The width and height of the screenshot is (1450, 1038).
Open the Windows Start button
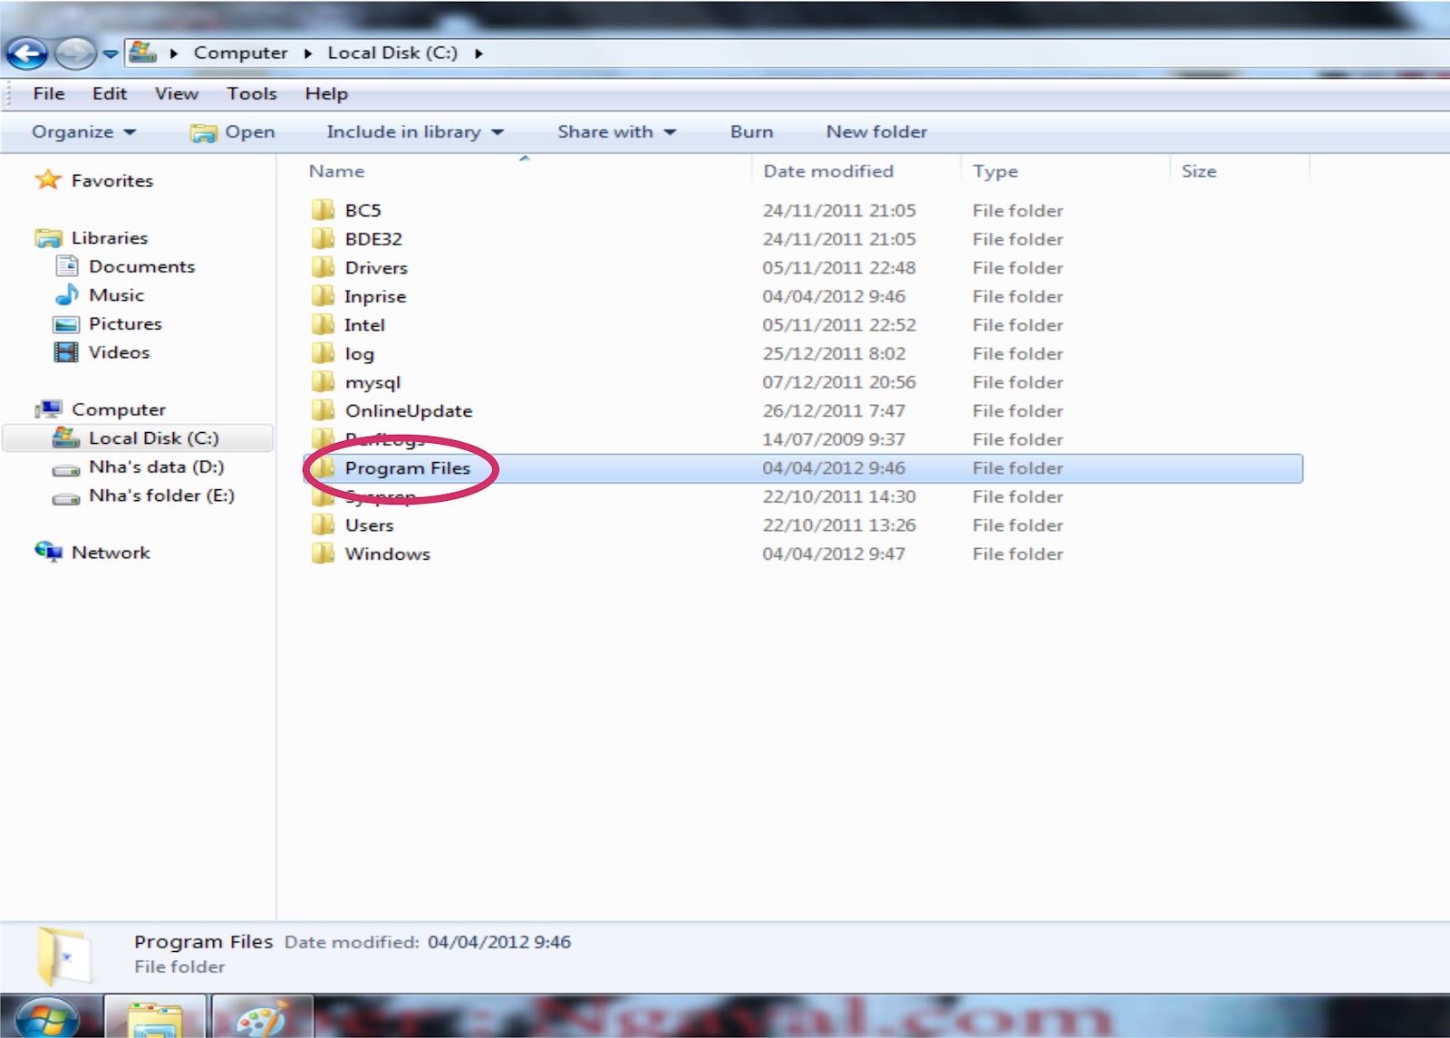46,1018
